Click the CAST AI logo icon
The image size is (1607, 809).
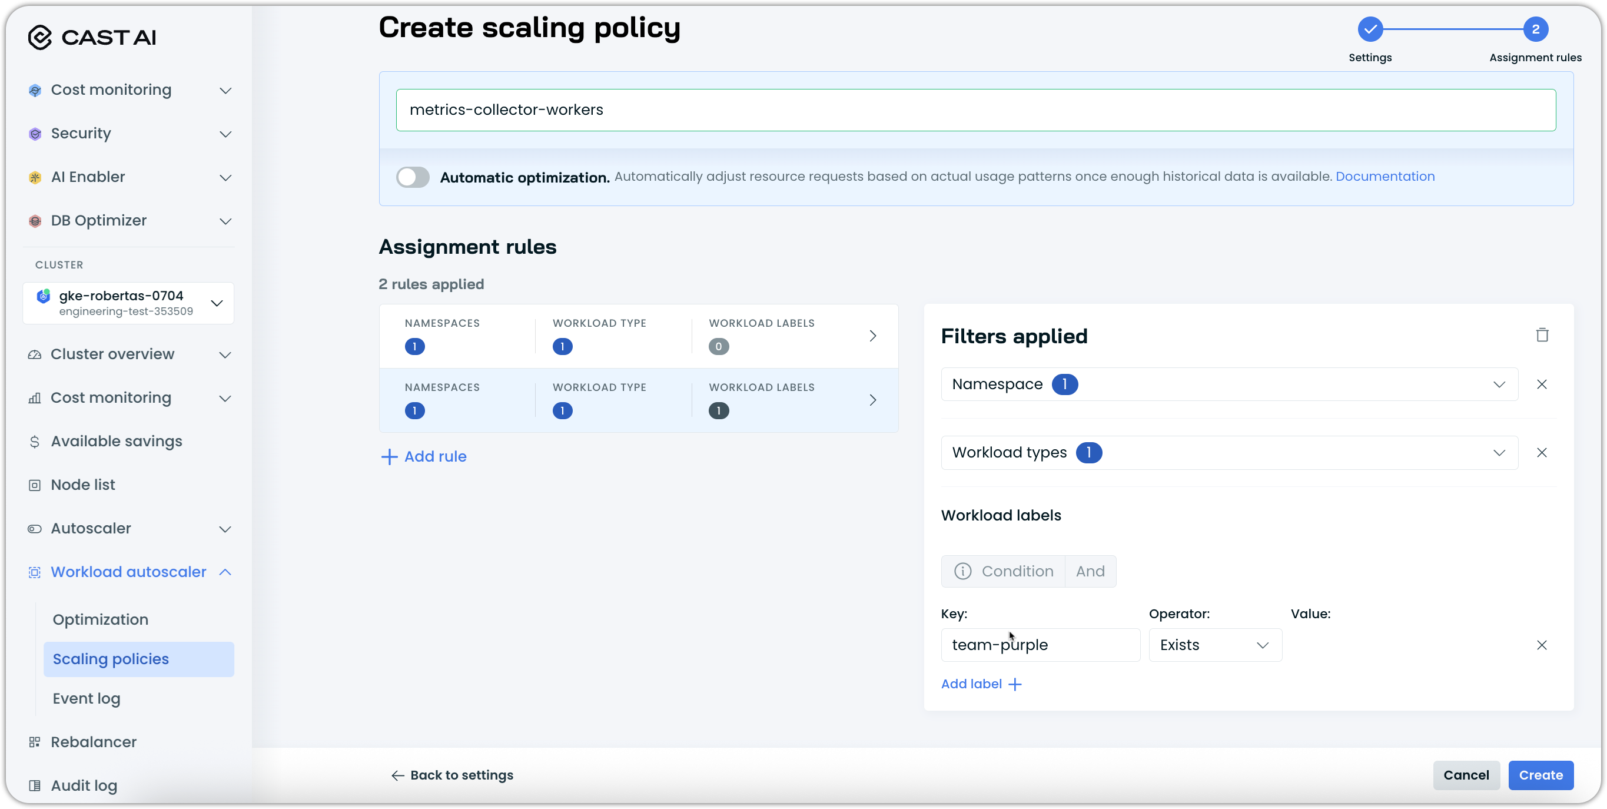pos(40,38)
